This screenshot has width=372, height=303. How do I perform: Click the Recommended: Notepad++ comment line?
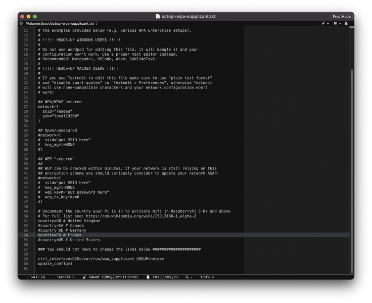point(97,59)
